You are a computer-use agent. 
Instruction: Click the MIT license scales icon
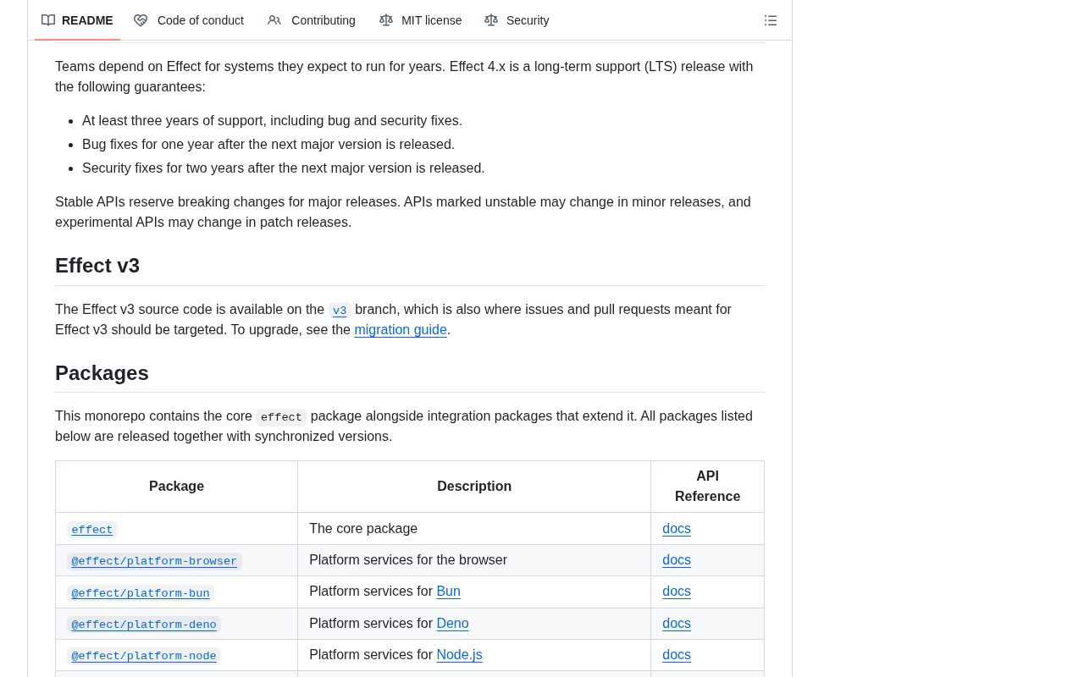(386, 20)
